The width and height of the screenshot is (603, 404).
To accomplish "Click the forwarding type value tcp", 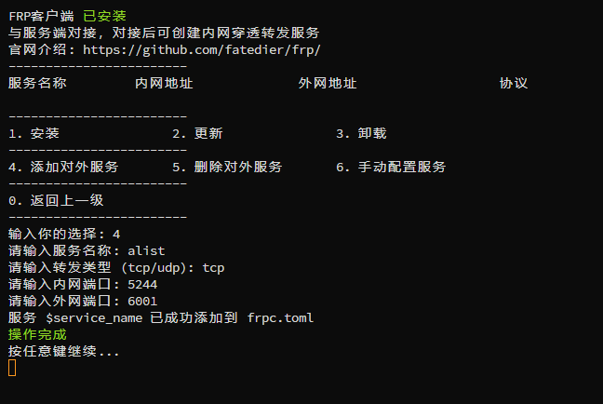I will tap(213, 267).
